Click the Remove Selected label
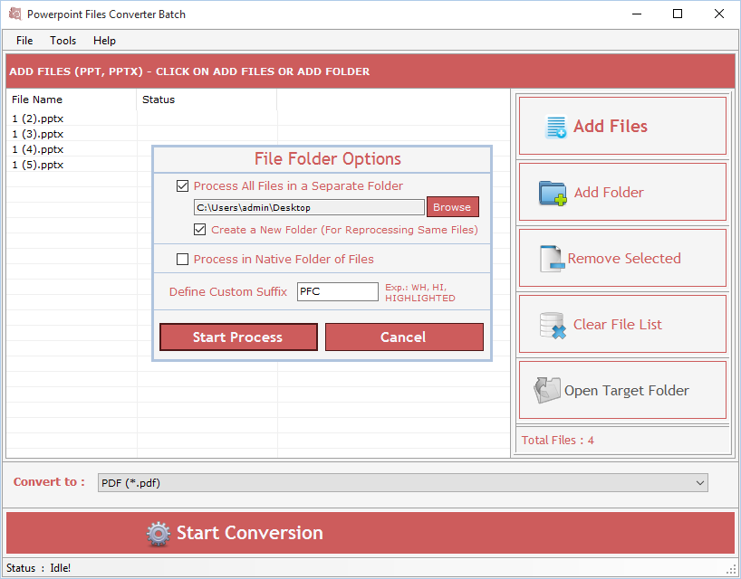This screenshot has width=741, height=579. point(624,259)
